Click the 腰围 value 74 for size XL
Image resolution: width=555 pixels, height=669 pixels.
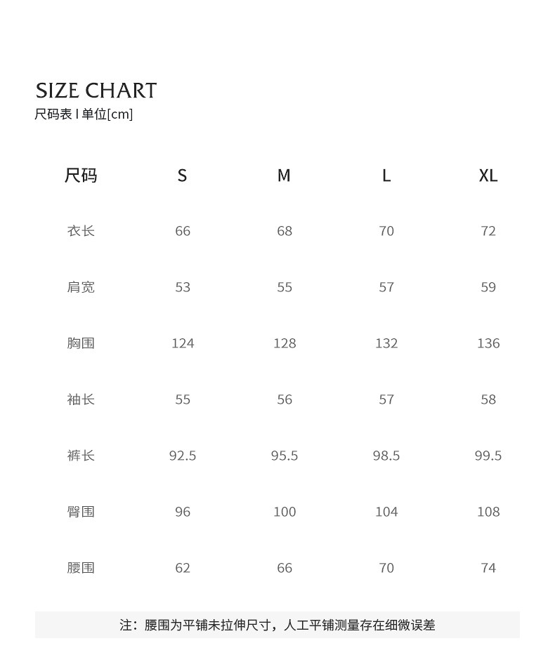tap(488, 568)
